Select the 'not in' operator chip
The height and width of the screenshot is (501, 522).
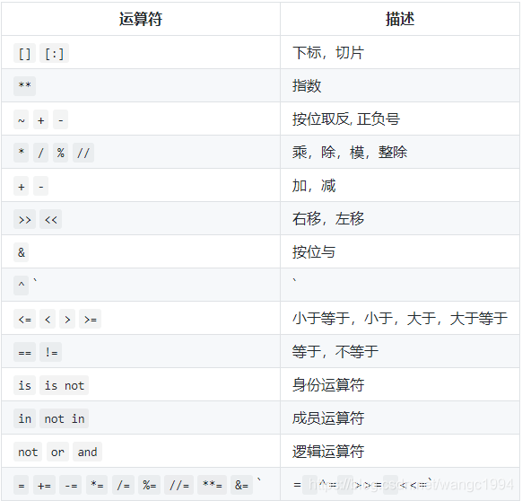[x=65, y=418]
